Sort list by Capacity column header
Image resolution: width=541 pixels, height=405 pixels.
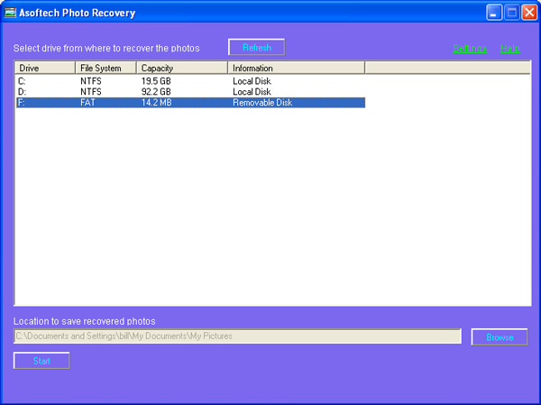[x=181, y=68]
